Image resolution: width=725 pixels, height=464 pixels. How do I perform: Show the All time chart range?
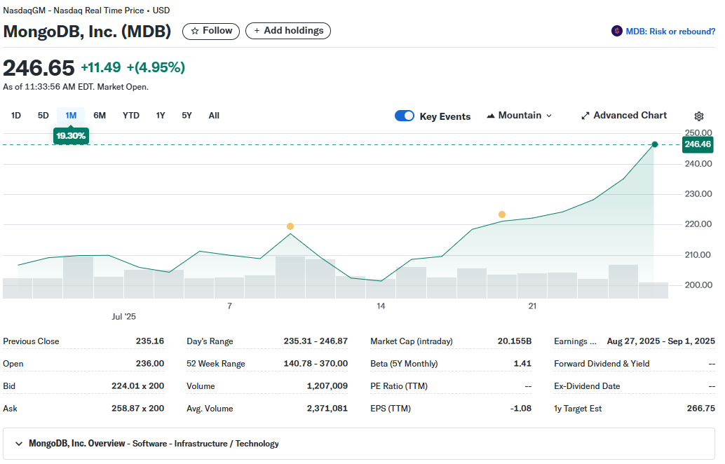click(x=214, y=116)
